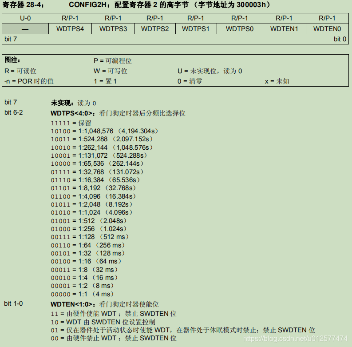Screen dimensions: 352x347
Task: Click the WDTPS4 bit cell
Action: pyautogui.click(x=70, y=29)
